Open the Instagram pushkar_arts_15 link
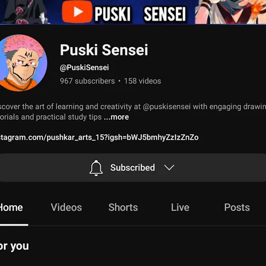This screenshot has height=266, width=266. (x=99, y=137)
